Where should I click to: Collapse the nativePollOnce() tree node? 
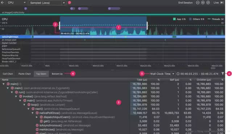pos(33,113)
